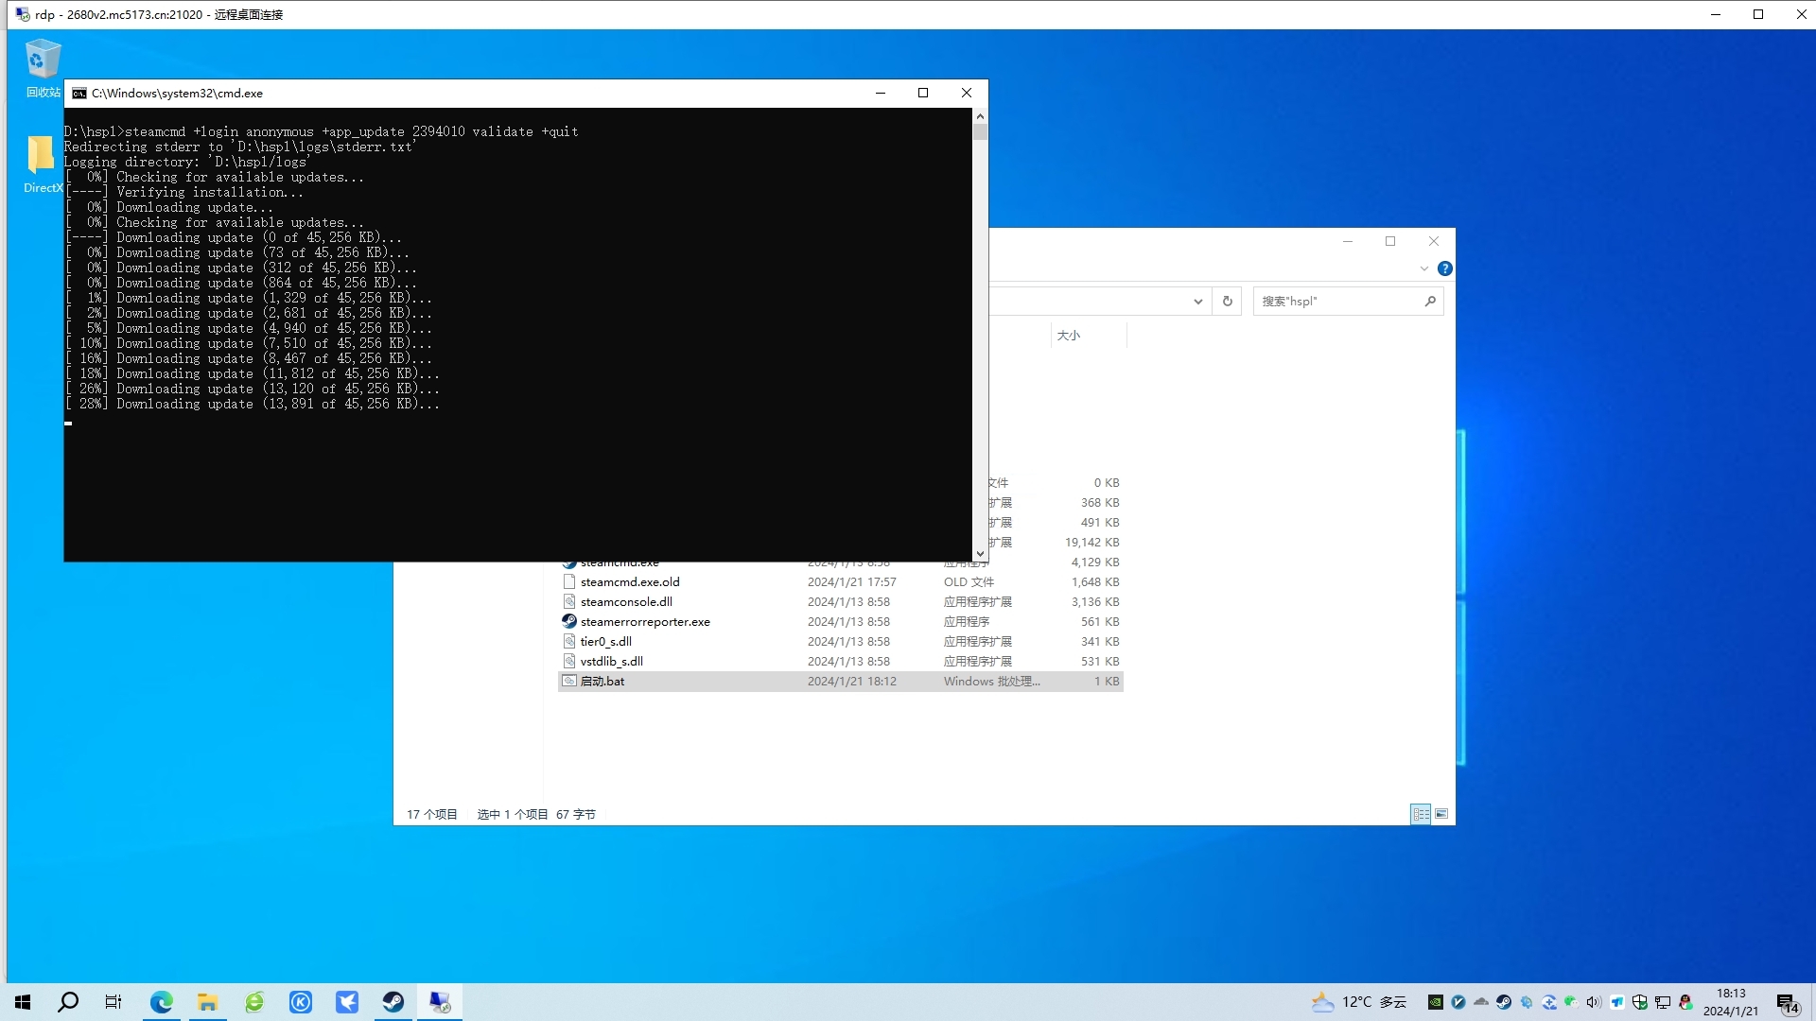Open Kugou music app on the taskbar

301,1002
